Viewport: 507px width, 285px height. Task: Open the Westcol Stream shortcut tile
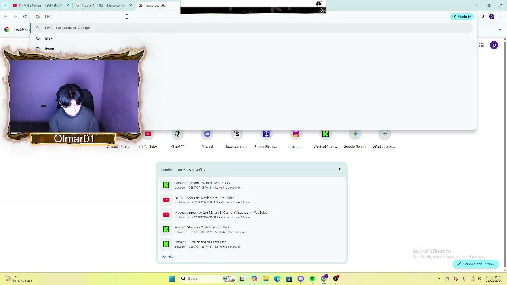point(325,139)
